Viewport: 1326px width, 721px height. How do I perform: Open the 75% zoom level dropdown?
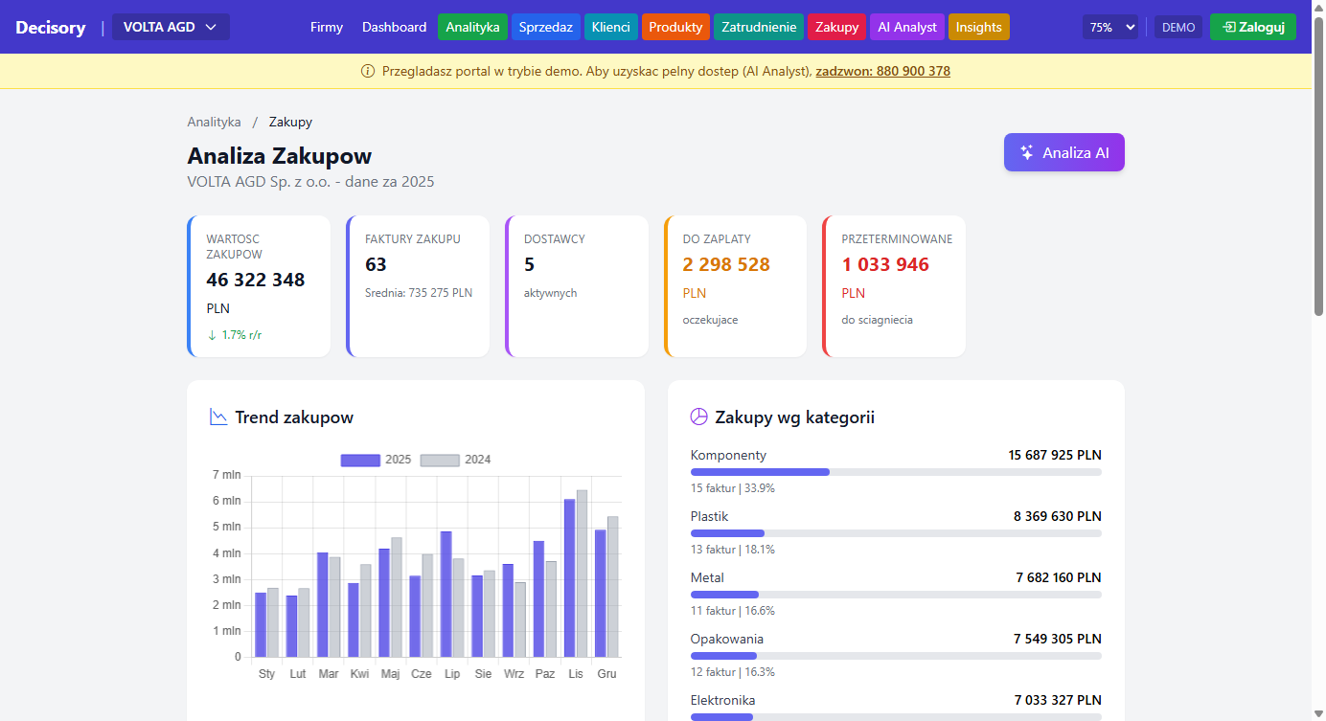1110,27
